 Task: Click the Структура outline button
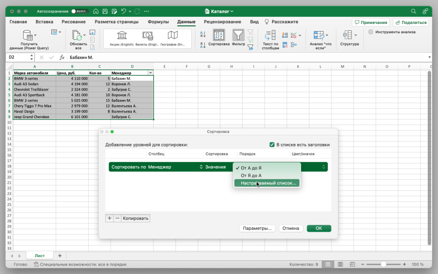coord(349,38)
